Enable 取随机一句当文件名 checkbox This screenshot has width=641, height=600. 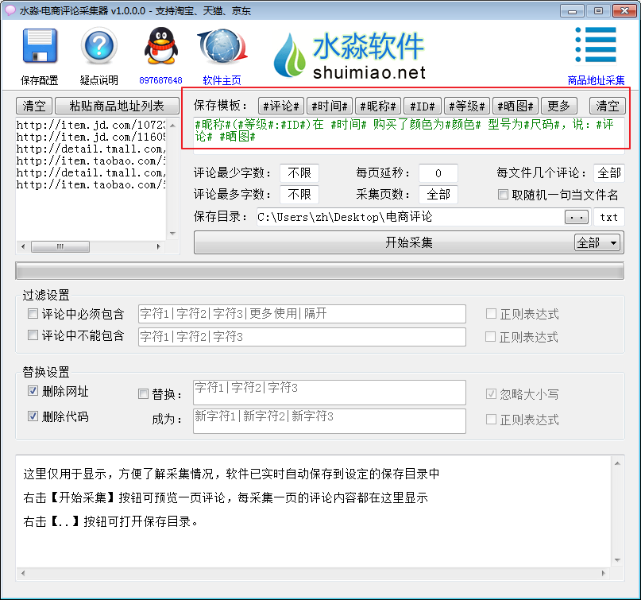(504, 194)
